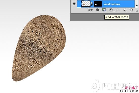Click the panel resize grip corner
Screen dimensions: 139x93
[137, 11]
